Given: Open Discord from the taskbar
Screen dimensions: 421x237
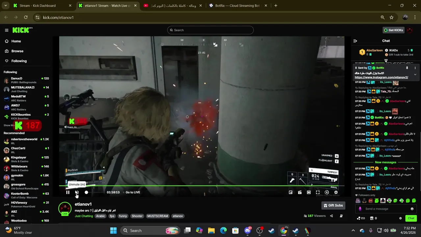Looking at the screenshot, I should (248, 230).
